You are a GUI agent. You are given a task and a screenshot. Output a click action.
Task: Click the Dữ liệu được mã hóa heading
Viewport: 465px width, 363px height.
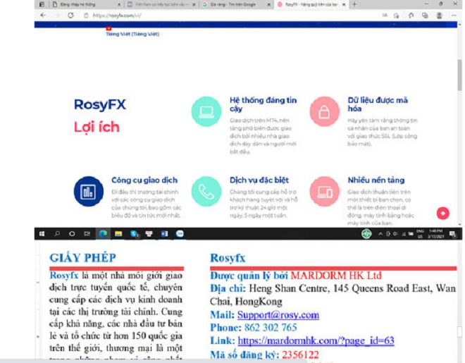[378, 104]
